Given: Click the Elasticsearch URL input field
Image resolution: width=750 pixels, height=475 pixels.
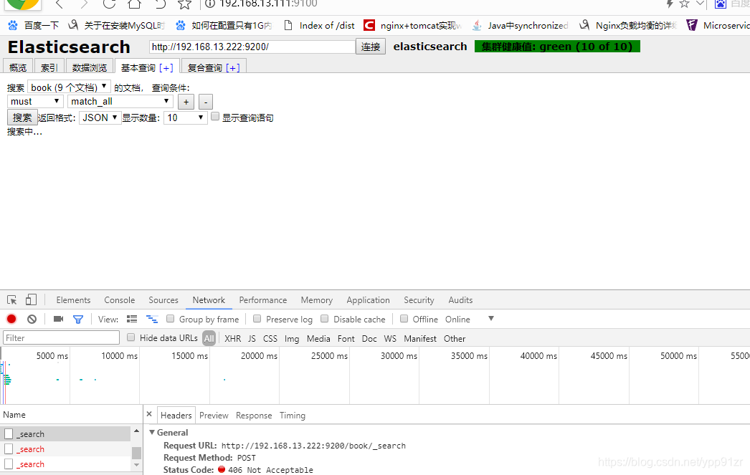Looking at the screenshot, I should pyautogui.click(x=252, y=47).
